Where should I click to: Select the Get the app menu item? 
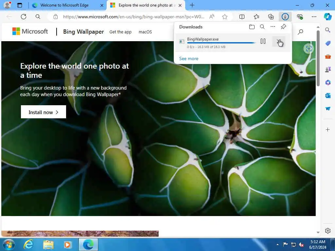coord(120,32)
